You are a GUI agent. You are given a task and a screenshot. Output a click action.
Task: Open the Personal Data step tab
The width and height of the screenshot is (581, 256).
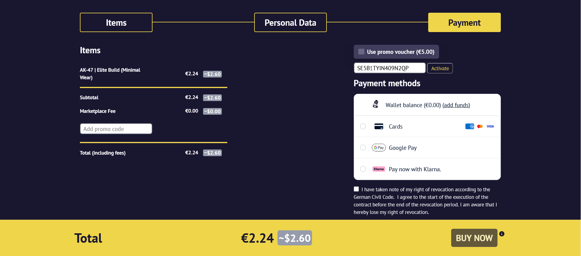(x=290, y=22)
